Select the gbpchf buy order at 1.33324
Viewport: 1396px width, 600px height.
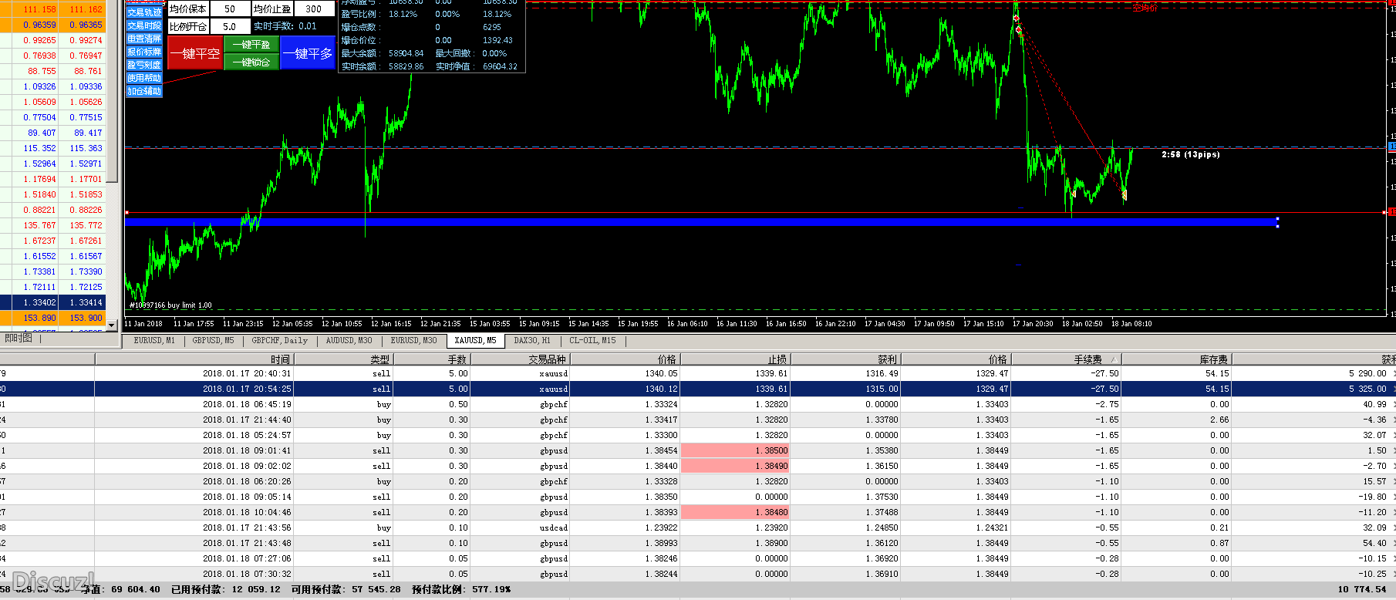coord(698,404)
